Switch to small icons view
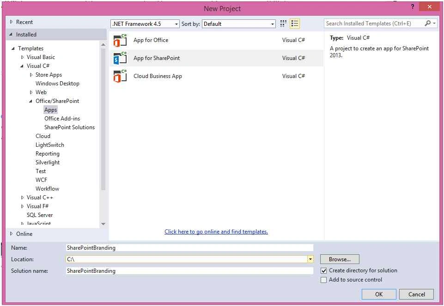Screen dimensions: 444x306 (x=283, y=24)
